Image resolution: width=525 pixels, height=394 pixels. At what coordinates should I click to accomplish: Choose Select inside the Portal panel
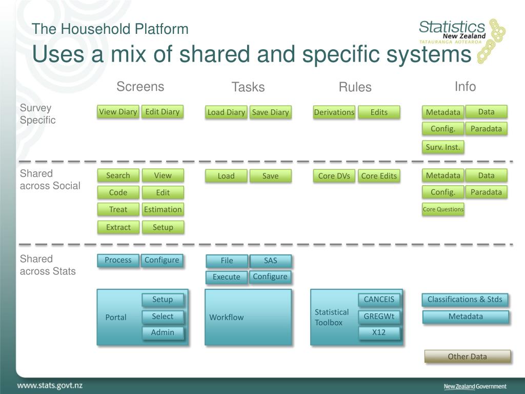point(163,316)
